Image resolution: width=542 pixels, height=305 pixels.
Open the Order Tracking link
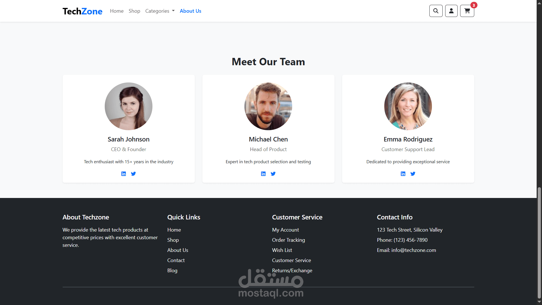click(289, 240)
